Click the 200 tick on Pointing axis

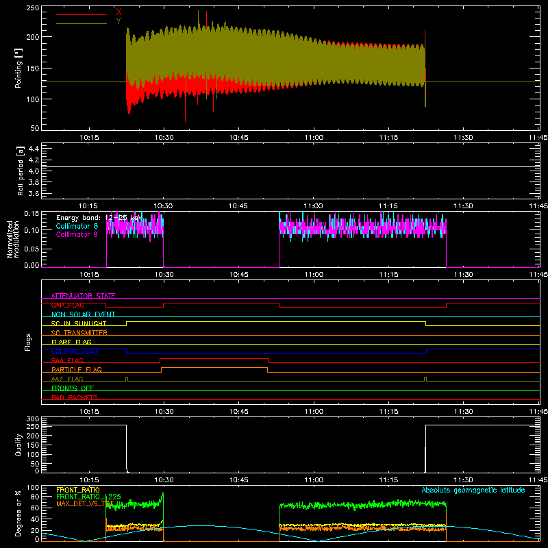33,37
